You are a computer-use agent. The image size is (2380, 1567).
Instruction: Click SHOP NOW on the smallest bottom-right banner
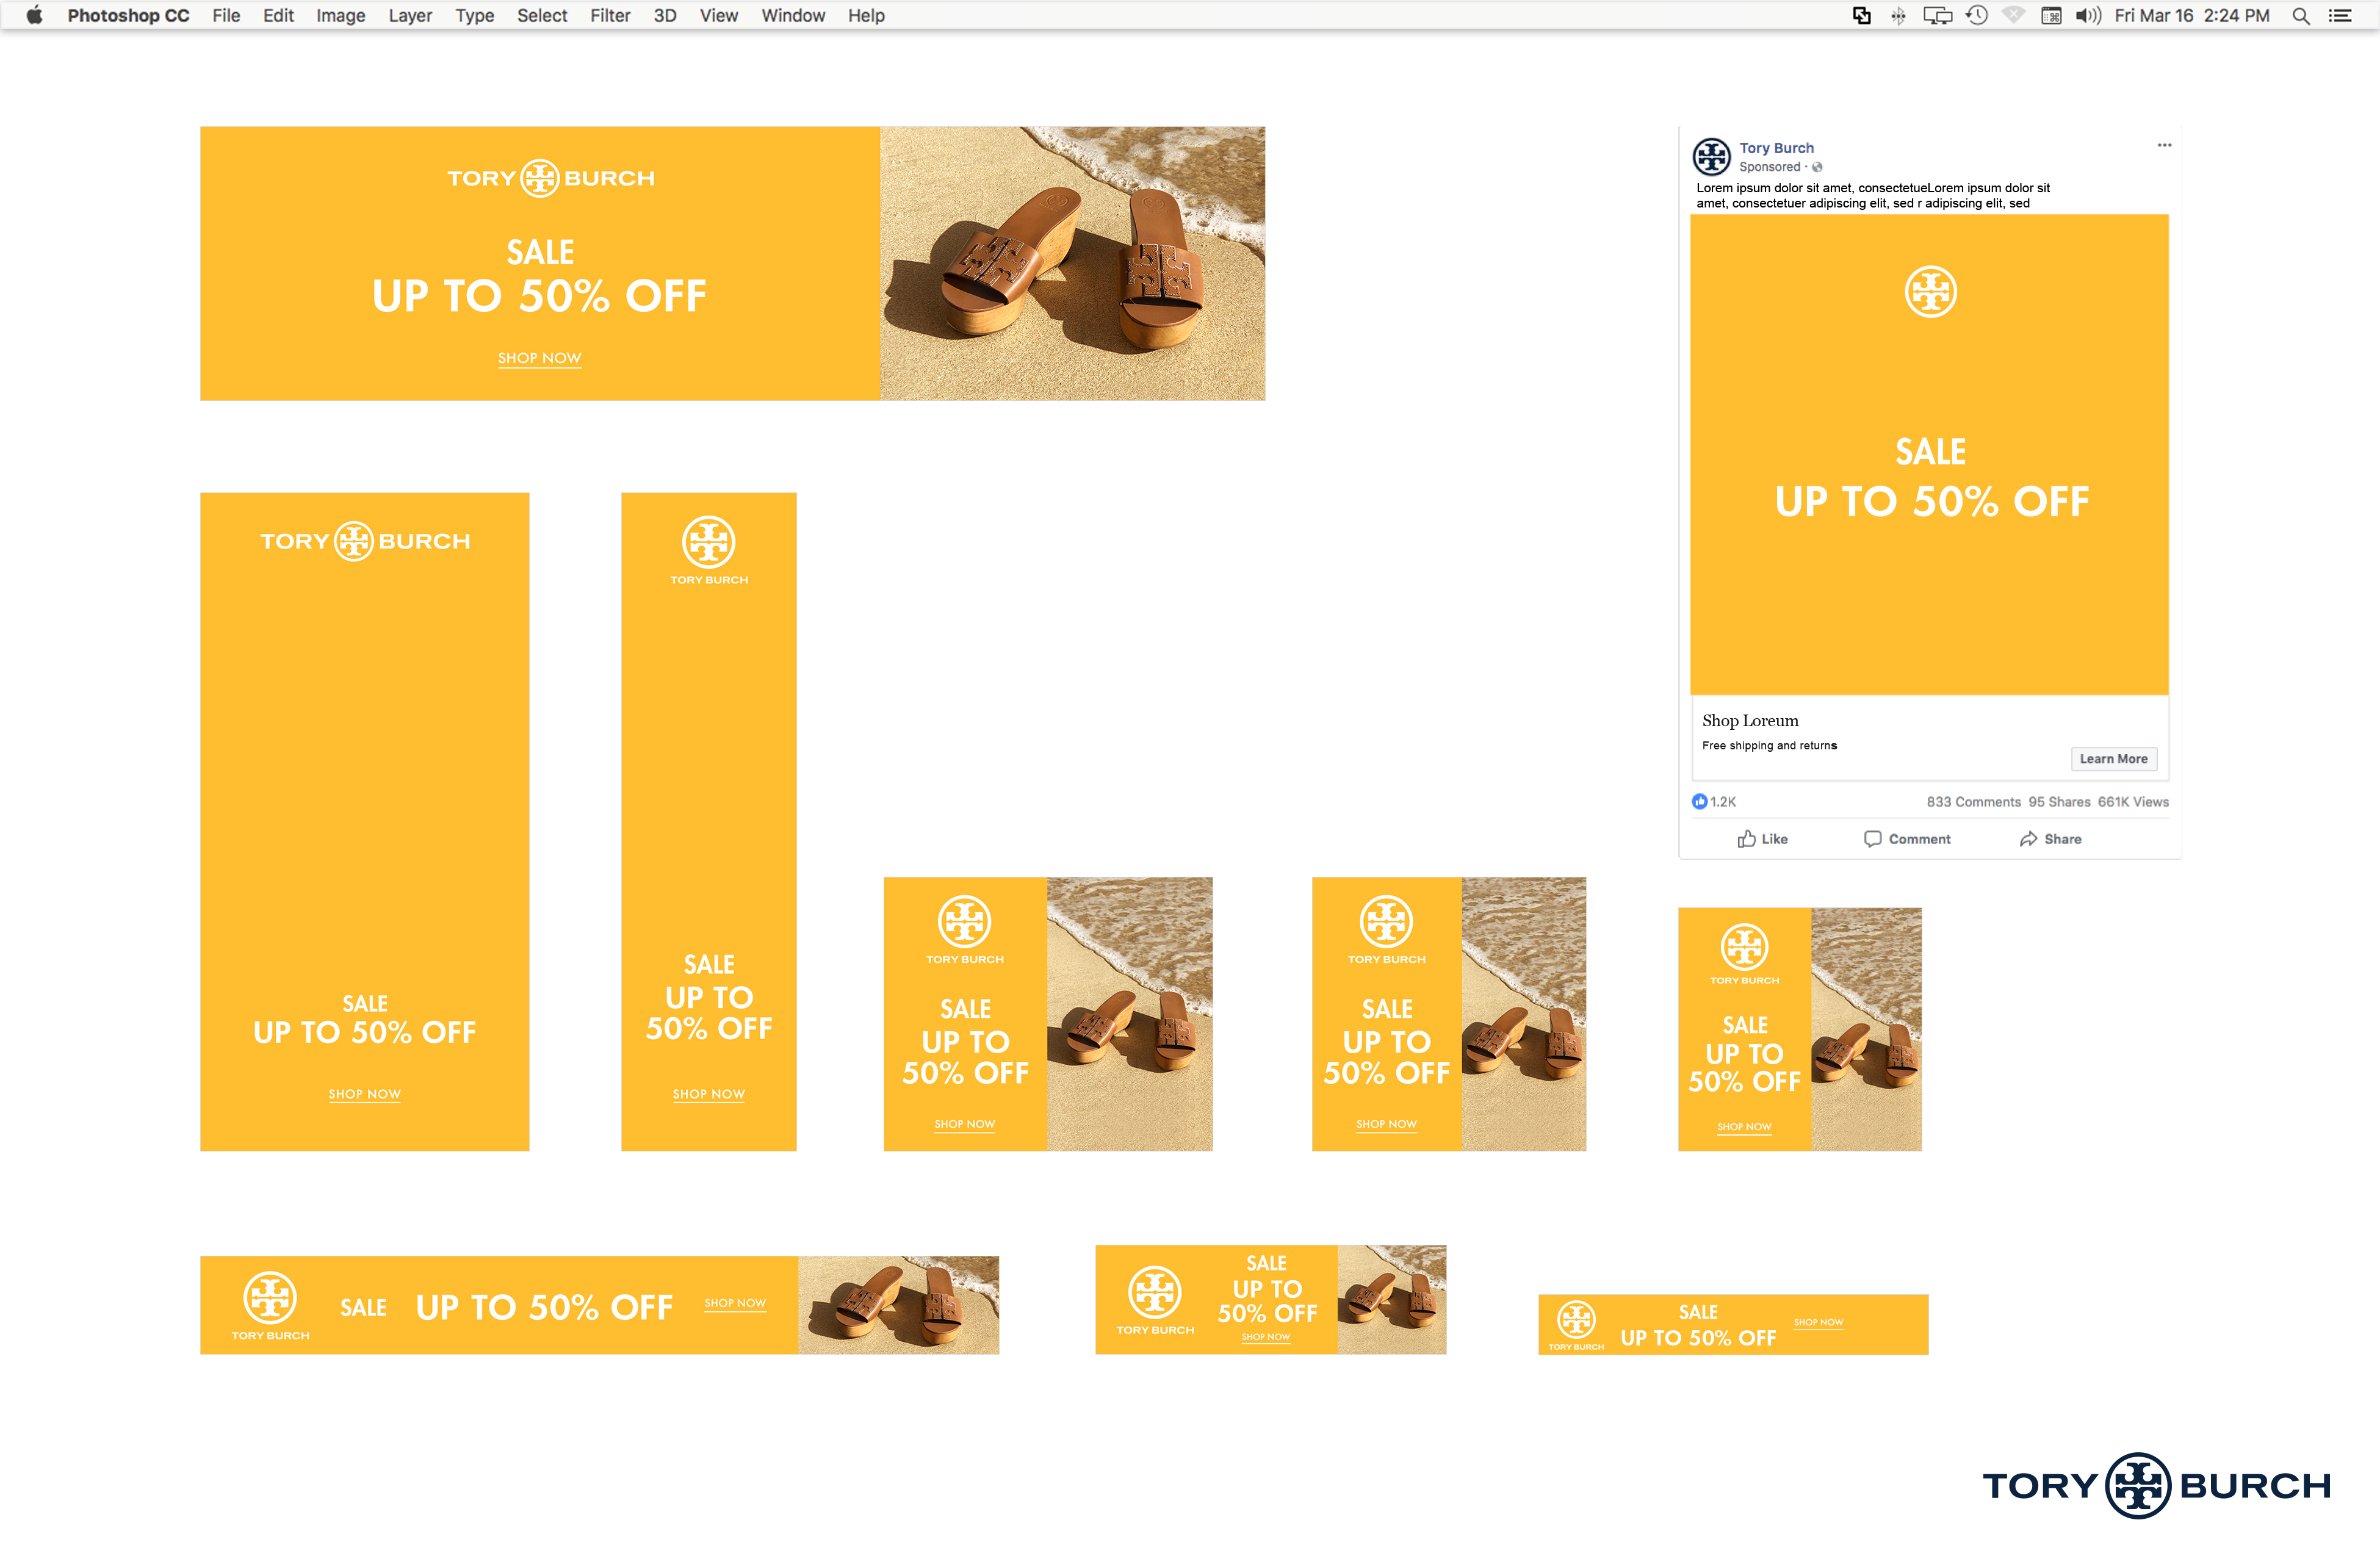pyautogui.click(x=1818, y=1322)
